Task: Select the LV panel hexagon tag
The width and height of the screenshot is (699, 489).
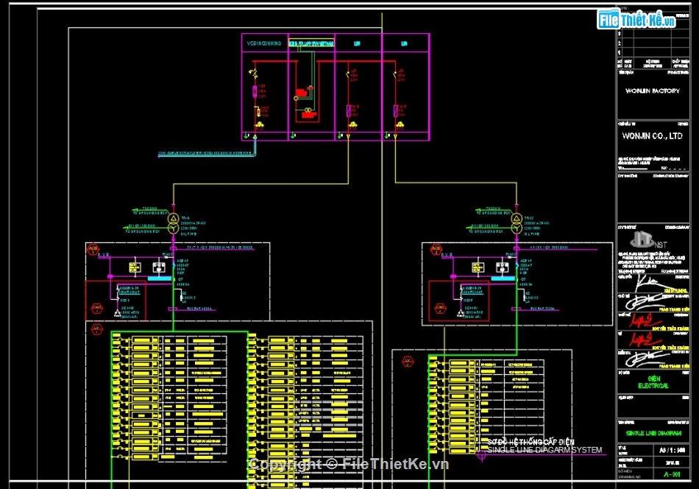Action: (x=96, y=328)
